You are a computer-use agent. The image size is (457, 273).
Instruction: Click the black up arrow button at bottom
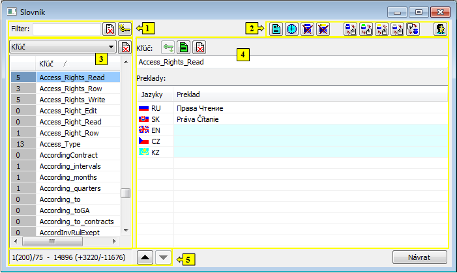point(147,257)
